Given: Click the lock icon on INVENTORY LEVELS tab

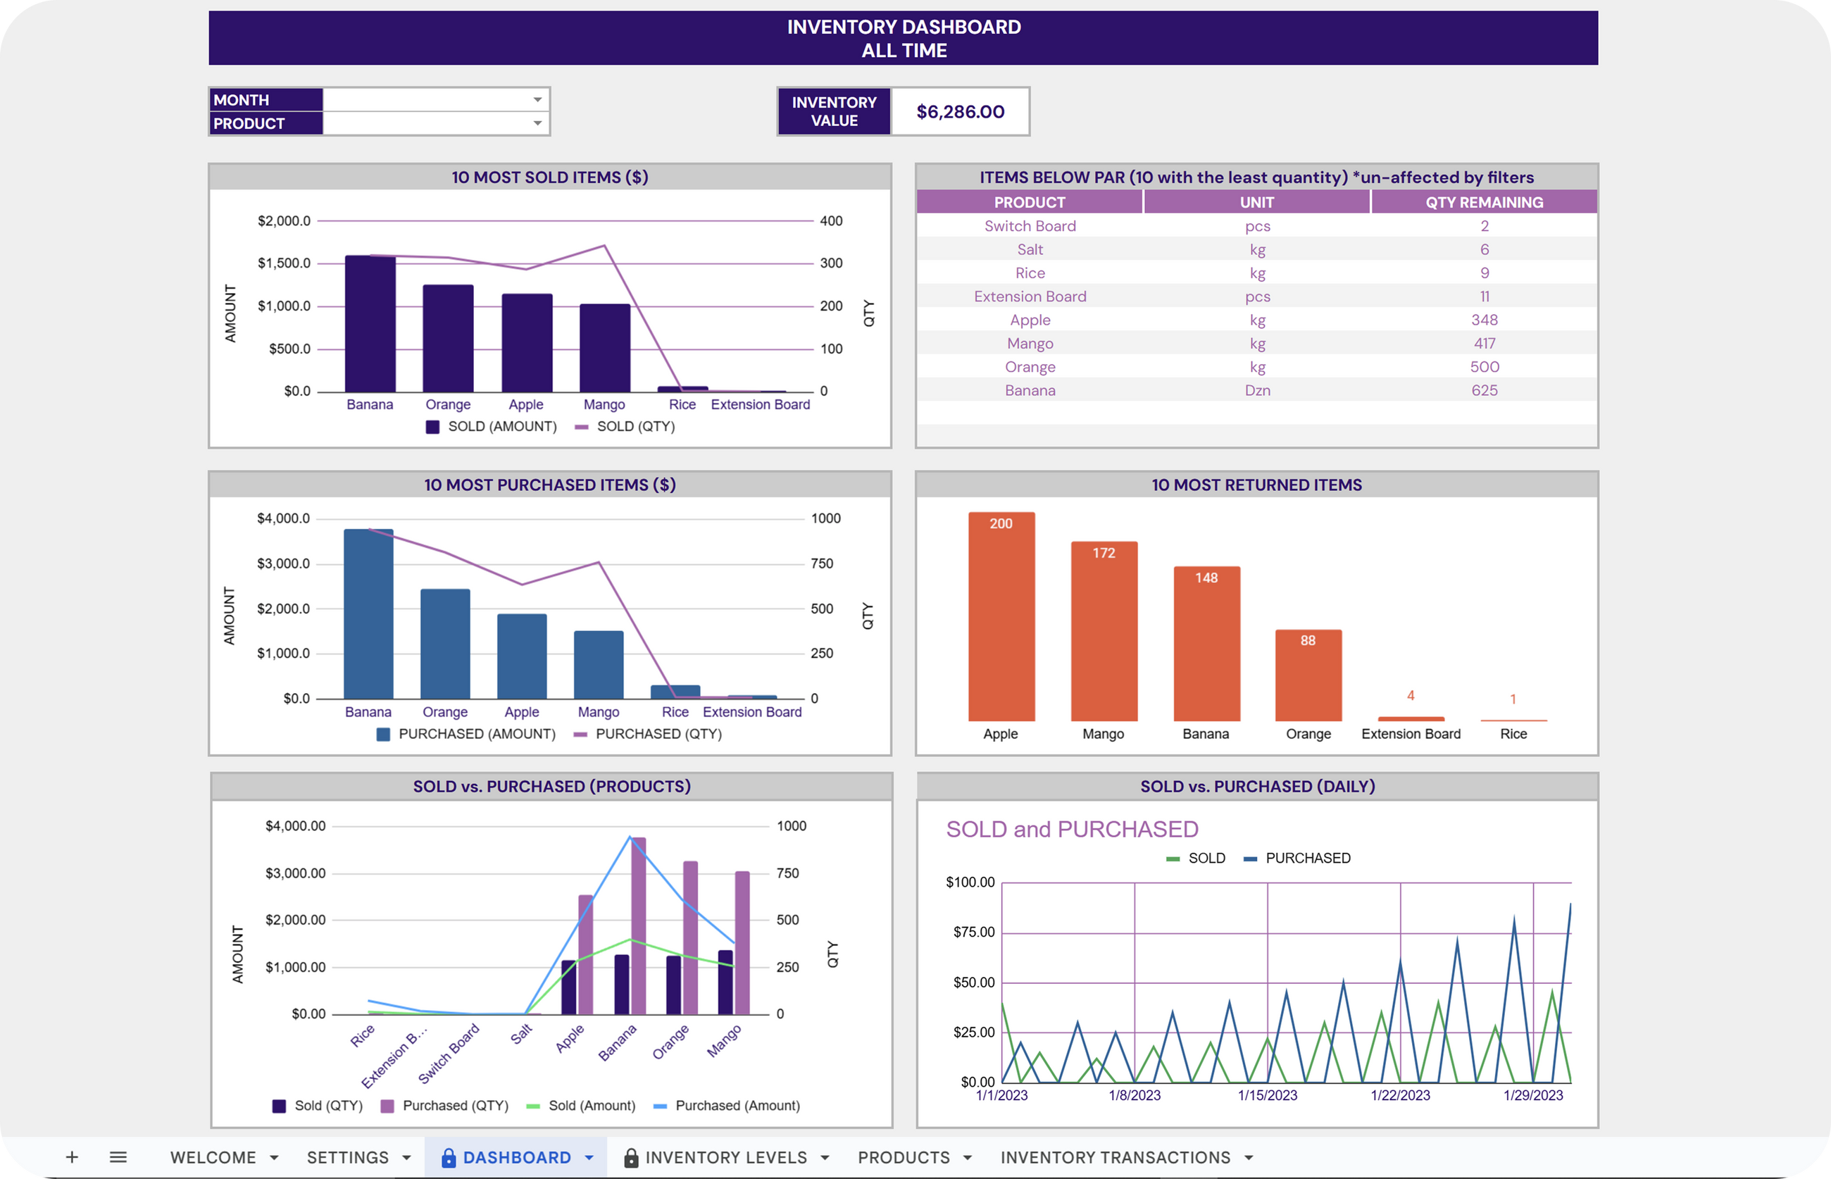Looking at the screenshot, I should pyautogui.click(x=631, y=1158).
